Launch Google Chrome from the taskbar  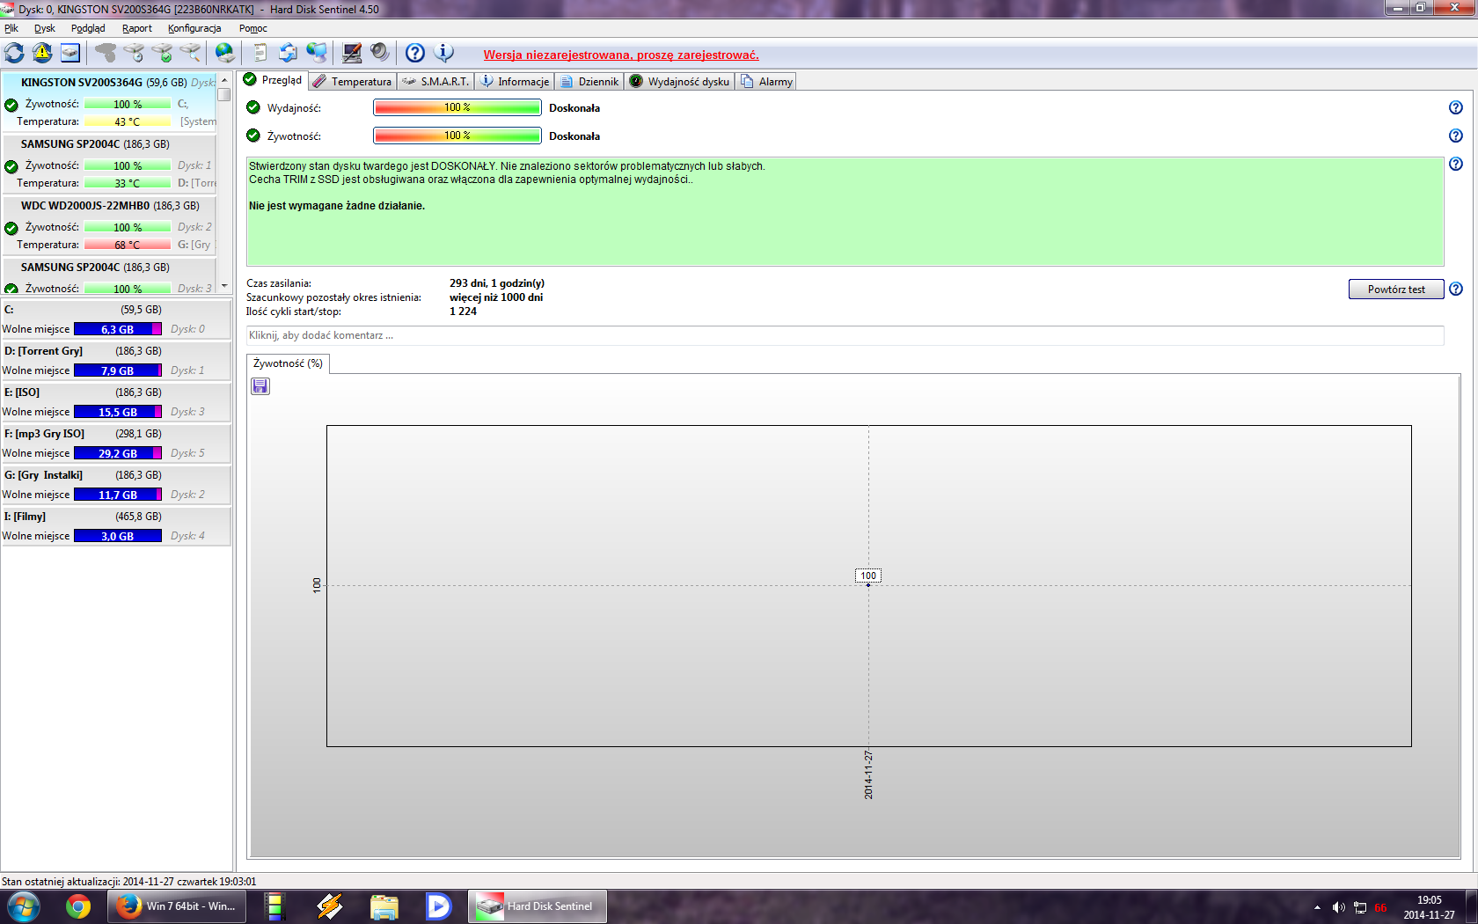point(78,906)
